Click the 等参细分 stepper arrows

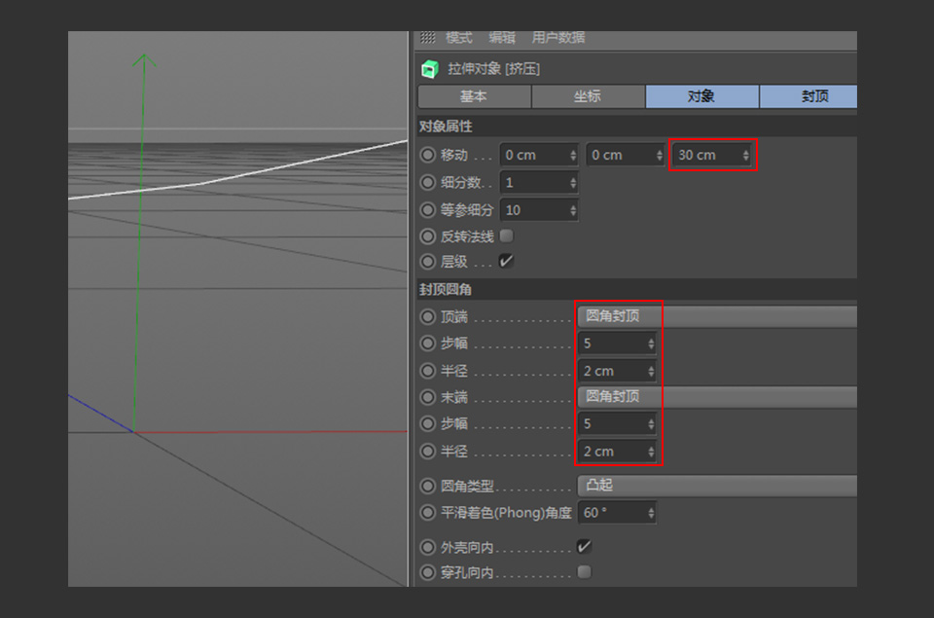click(573, 210)
